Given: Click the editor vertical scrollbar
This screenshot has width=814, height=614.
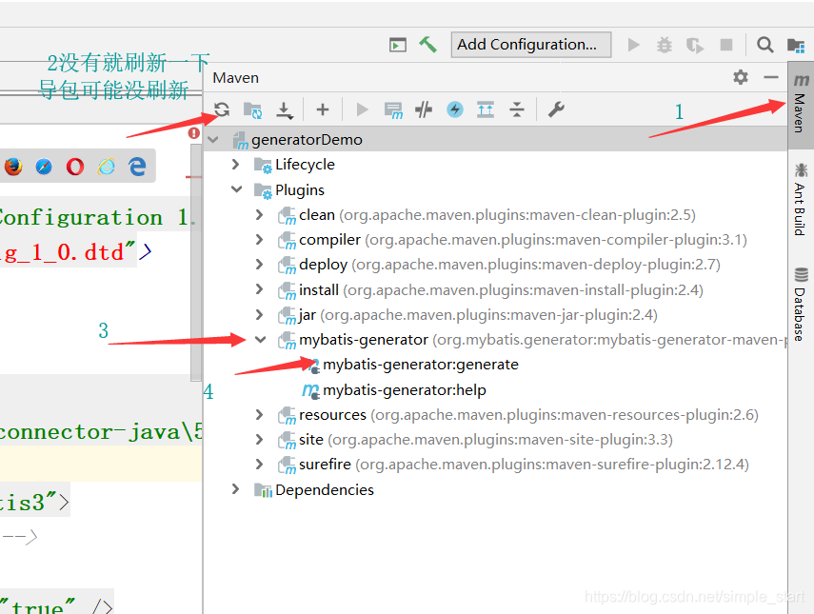Looking at the screenshot, I should pos(196,262).
